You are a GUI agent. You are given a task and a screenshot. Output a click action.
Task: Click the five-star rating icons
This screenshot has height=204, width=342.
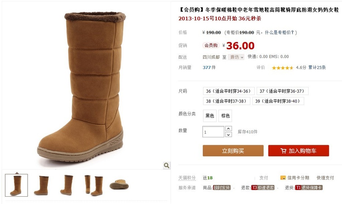282,68
